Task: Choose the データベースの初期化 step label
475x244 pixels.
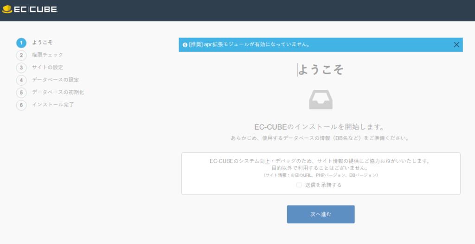Action: coord(58,92)
